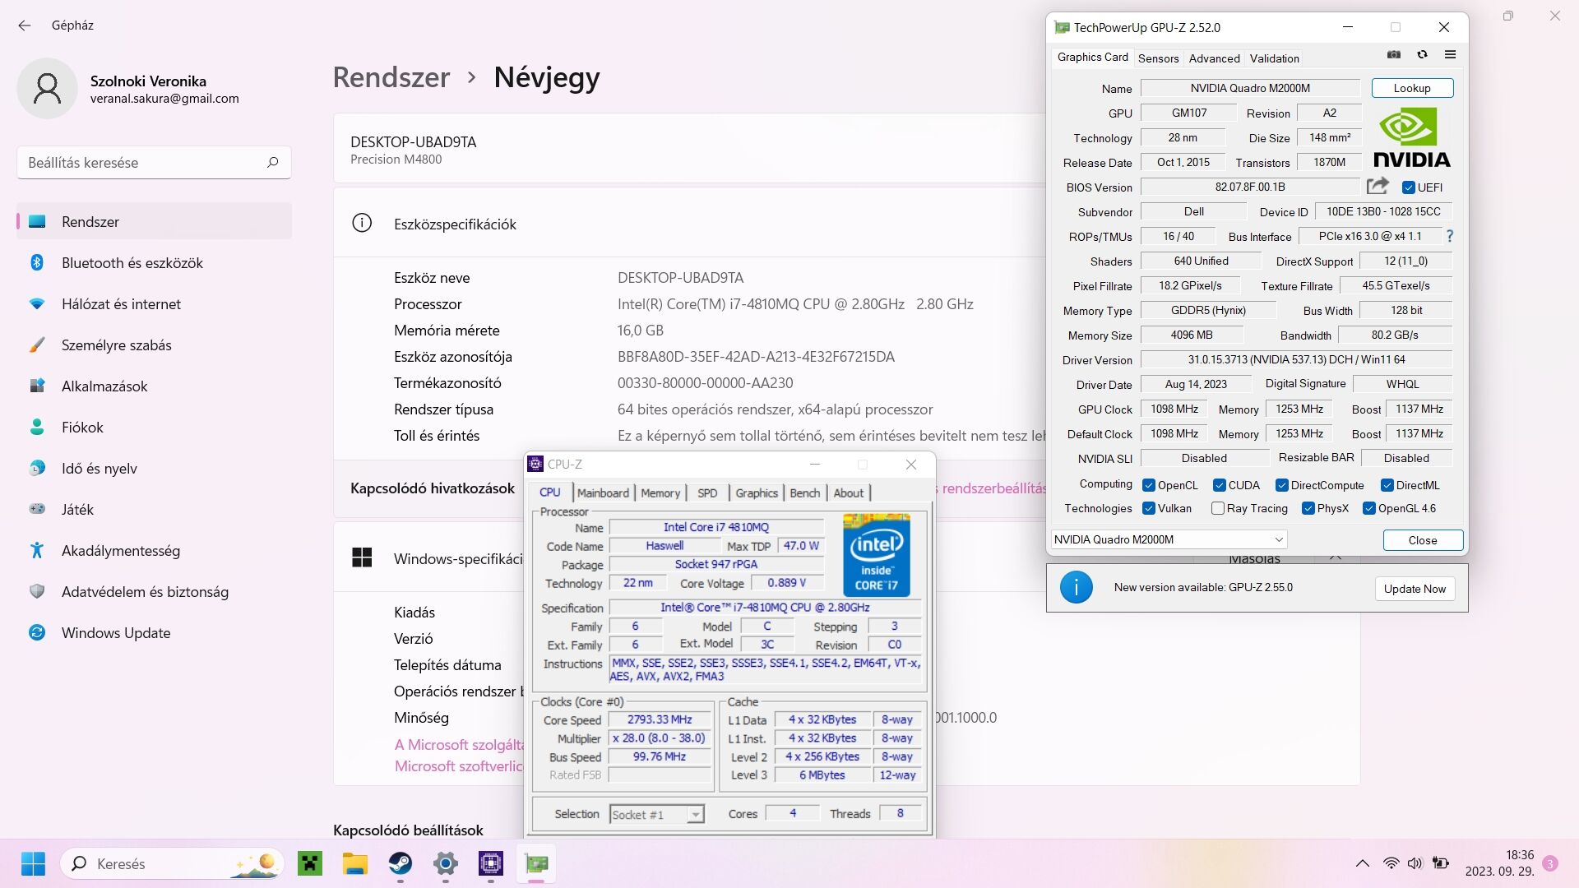Toggle the Vulkan checkbox
Screen dimensions: 1579x888
point(1149,508)
